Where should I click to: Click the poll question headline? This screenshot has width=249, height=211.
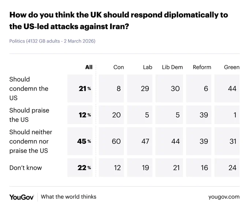click(x=119, y=20)
